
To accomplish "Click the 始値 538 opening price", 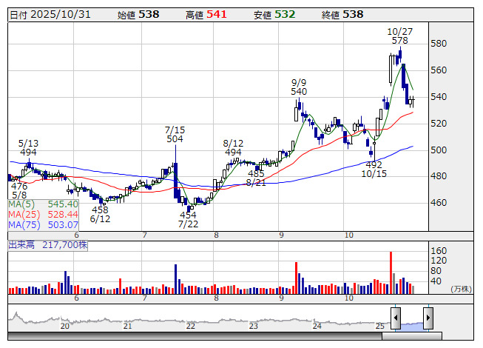I will [x=138, y=15].
